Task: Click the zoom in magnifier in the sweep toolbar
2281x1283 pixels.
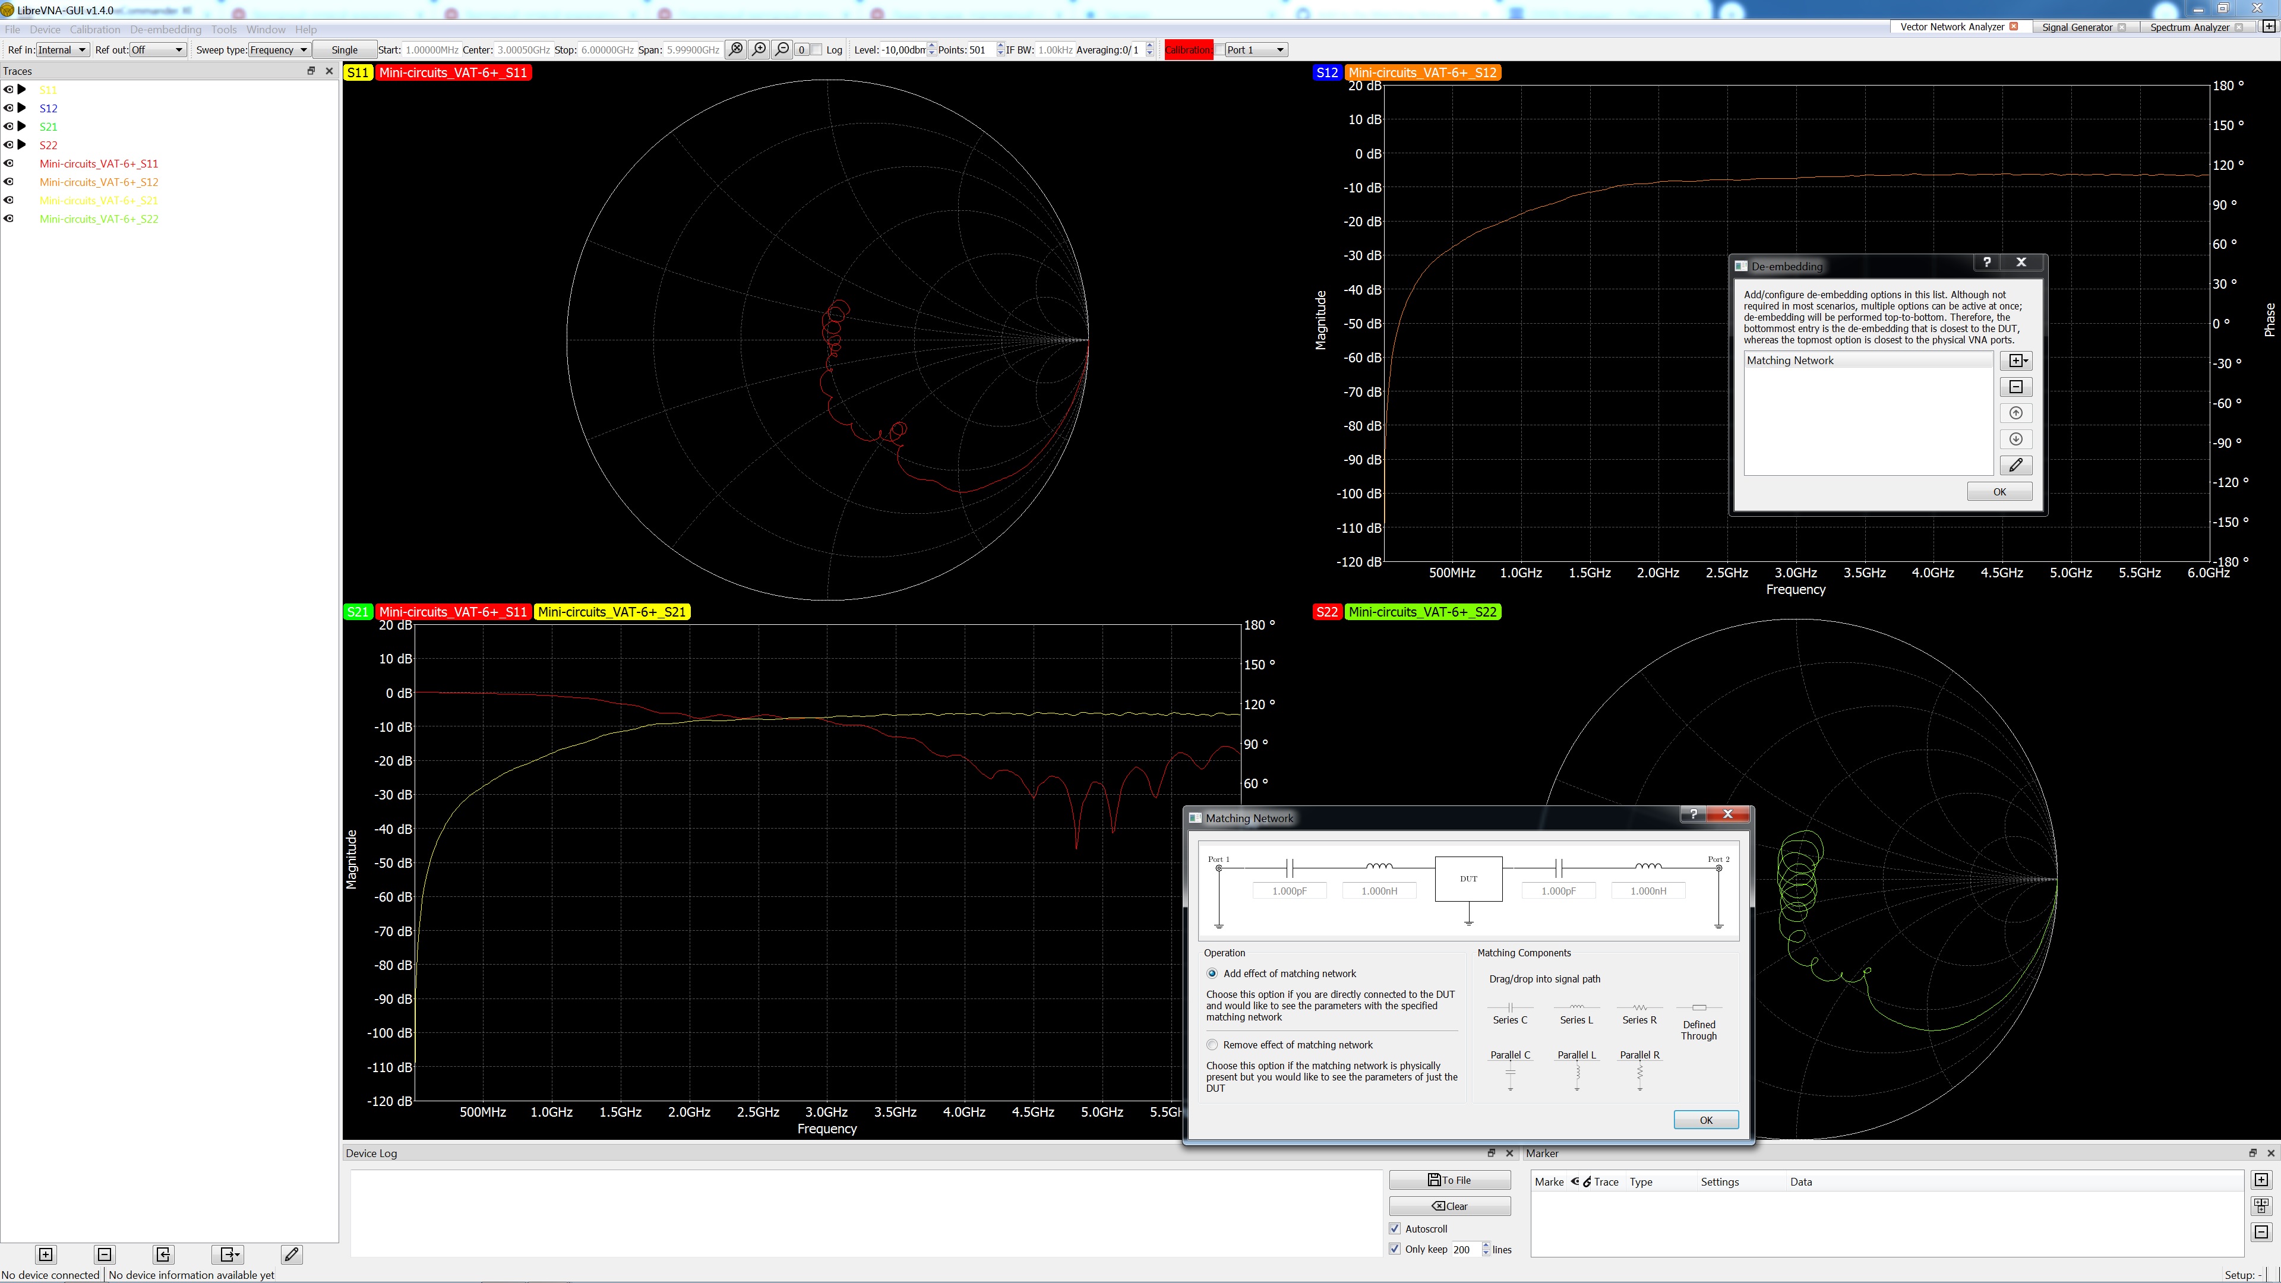Action: [x=759, y=49]
